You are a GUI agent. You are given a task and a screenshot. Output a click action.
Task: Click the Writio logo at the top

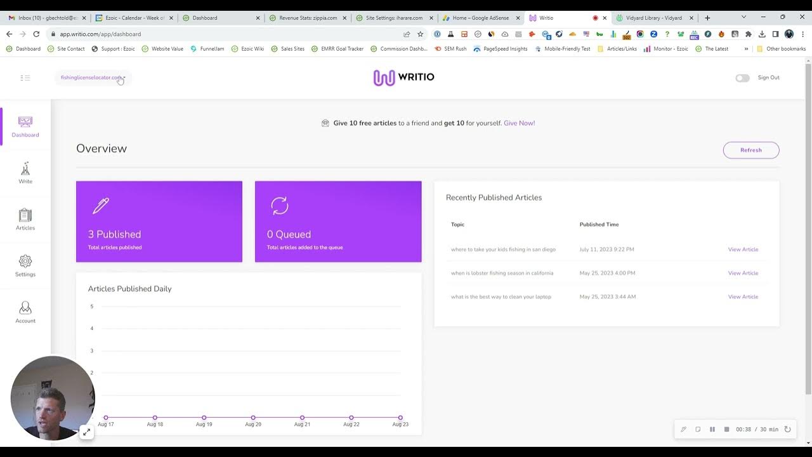coord(403,77)
